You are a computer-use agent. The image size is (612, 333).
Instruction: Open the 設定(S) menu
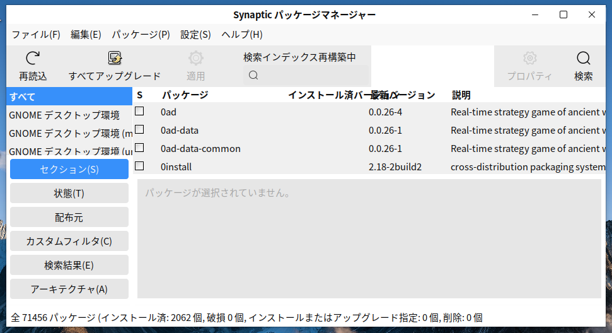click(x=195, y=35)
